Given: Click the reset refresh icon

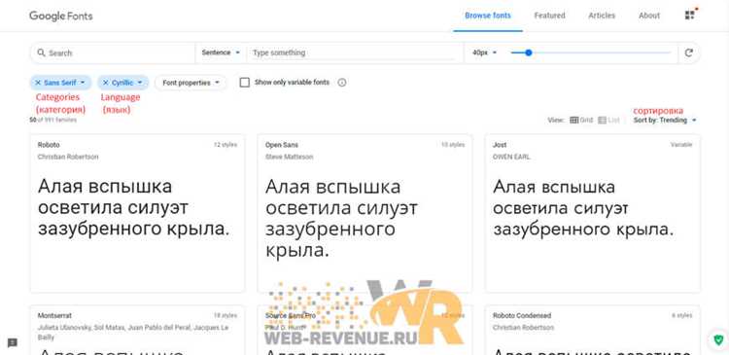Looking at the screenshot, I should [688, 53].
